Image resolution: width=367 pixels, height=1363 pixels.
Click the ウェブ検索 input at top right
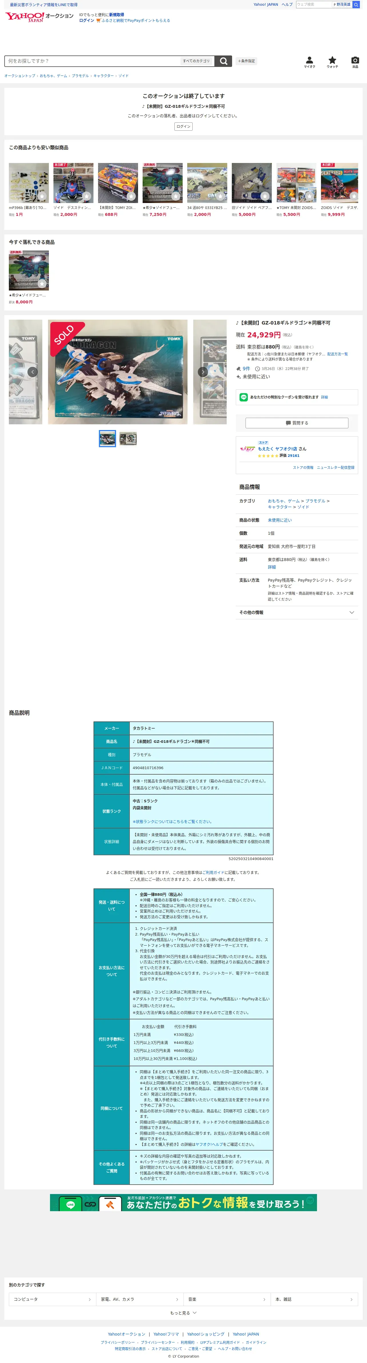(314, 4)
